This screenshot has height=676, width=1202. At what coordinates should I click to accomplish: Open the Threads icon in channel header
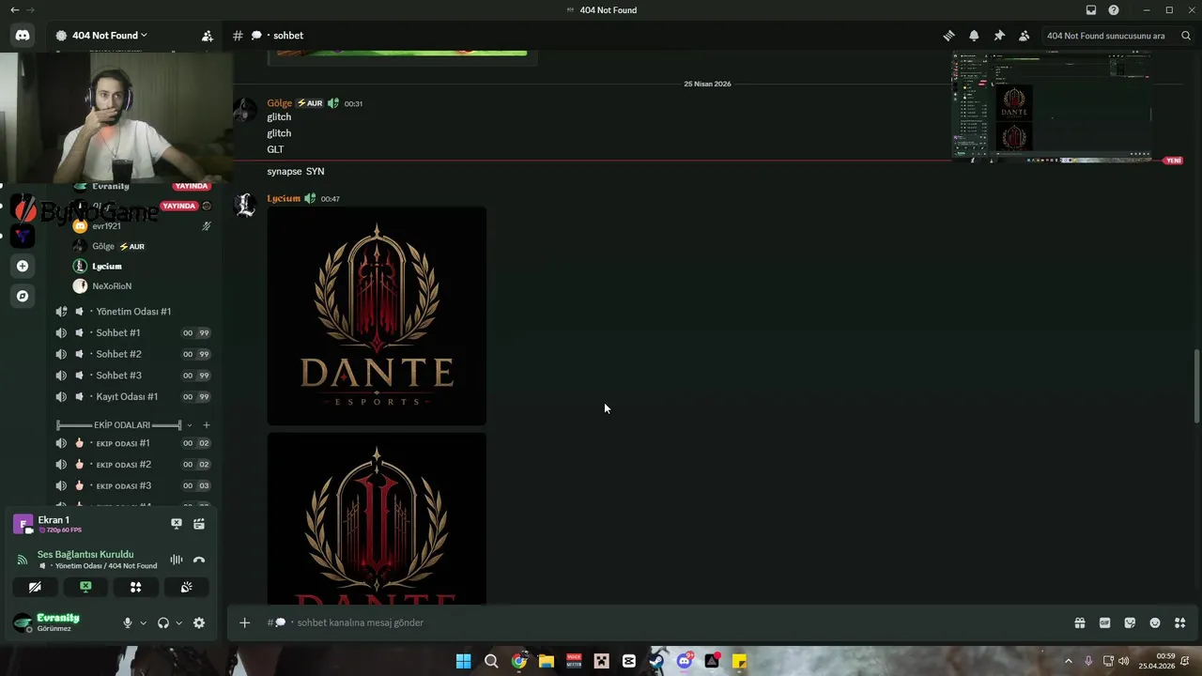pyautogui.click(x=948, y=36)
